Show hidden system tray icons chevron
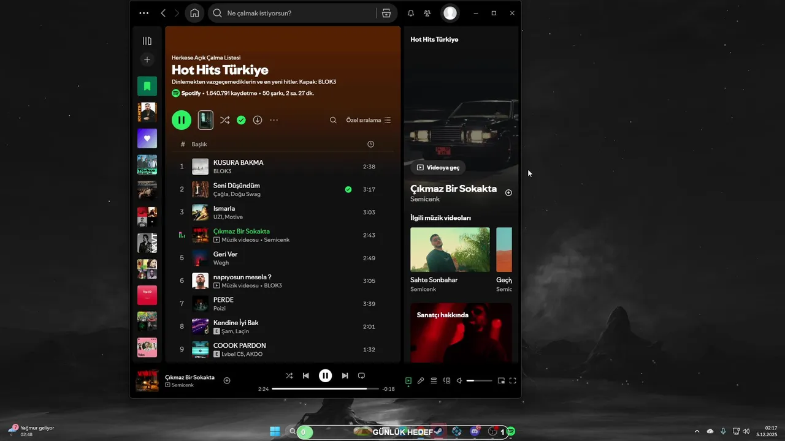The width and height of the screenshot is (785, 441). tap(697, 431)
